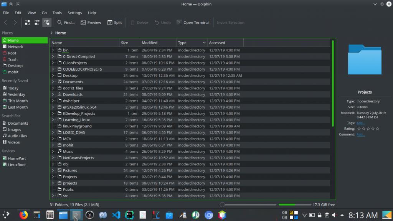393x221 pixels.
Task: Open the File menu
Action: [x=6, y=13]
